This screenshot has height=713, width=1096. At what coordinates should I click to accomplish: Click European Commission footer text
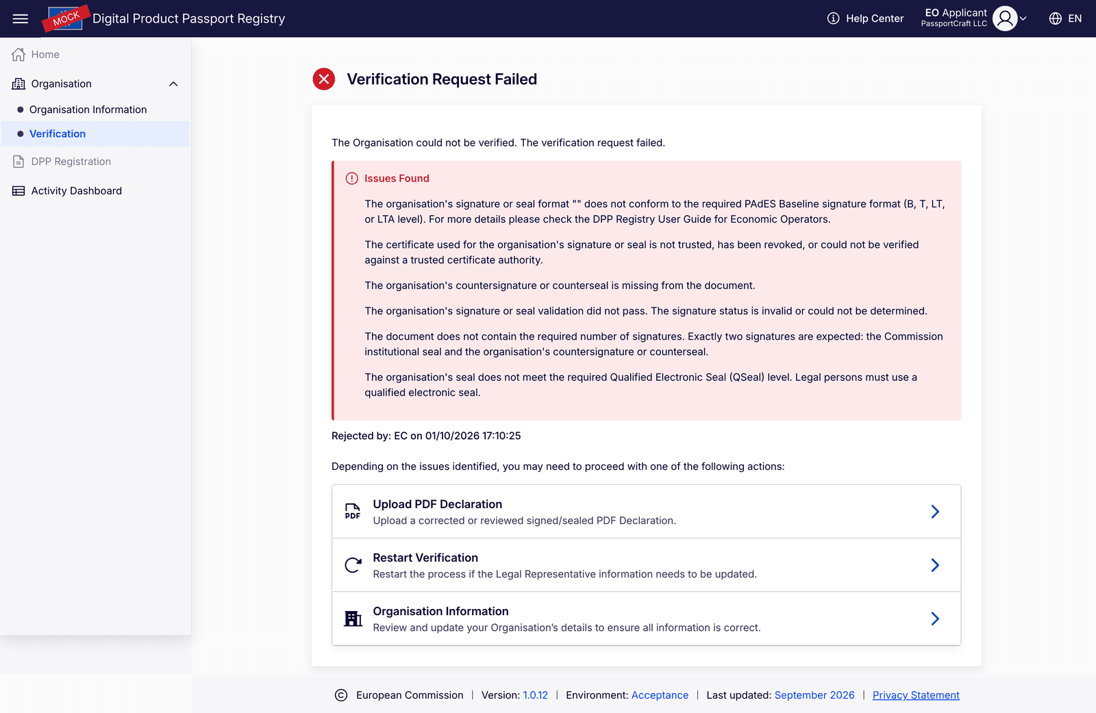410,695
